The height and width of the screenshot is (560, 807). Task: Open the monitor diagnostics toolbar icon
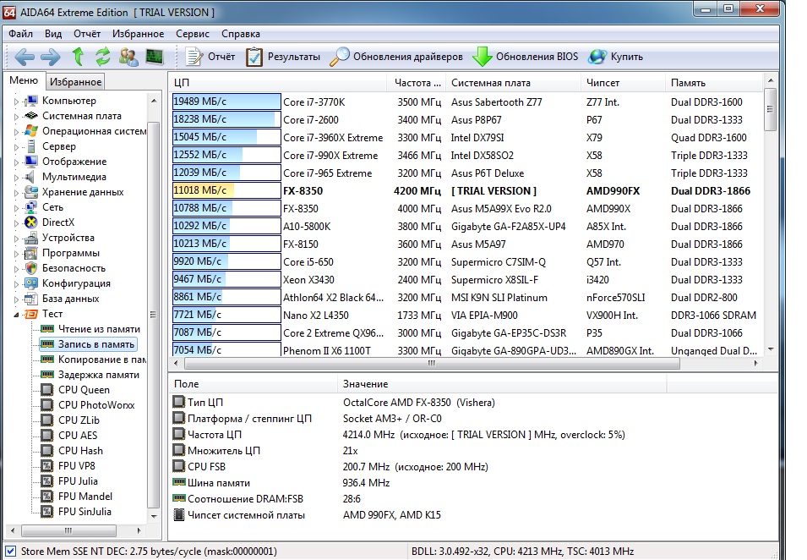tap(155, 57)
